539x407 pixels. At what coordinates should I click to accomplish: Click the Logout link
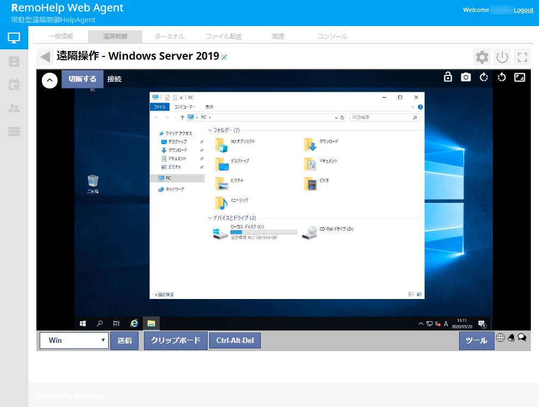pos(523,10)
